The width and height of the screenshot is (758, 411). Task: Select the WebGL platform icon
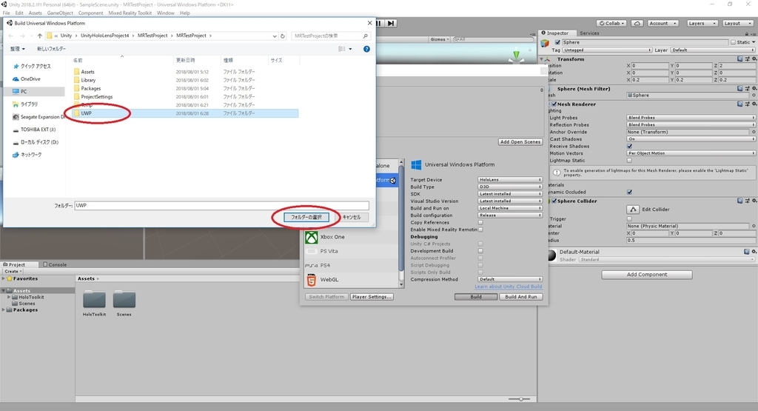pyautogui.click(x=312, y=279)
